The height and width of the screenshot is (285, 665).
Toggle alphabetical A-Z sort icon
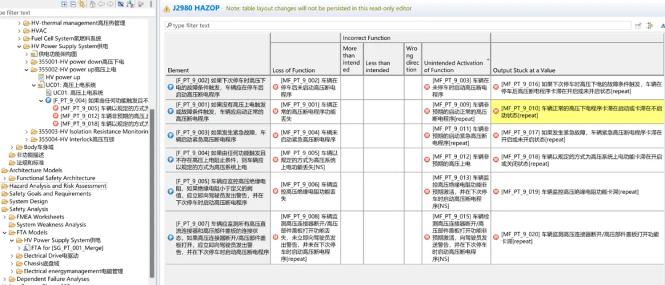[x=130, y=4]
